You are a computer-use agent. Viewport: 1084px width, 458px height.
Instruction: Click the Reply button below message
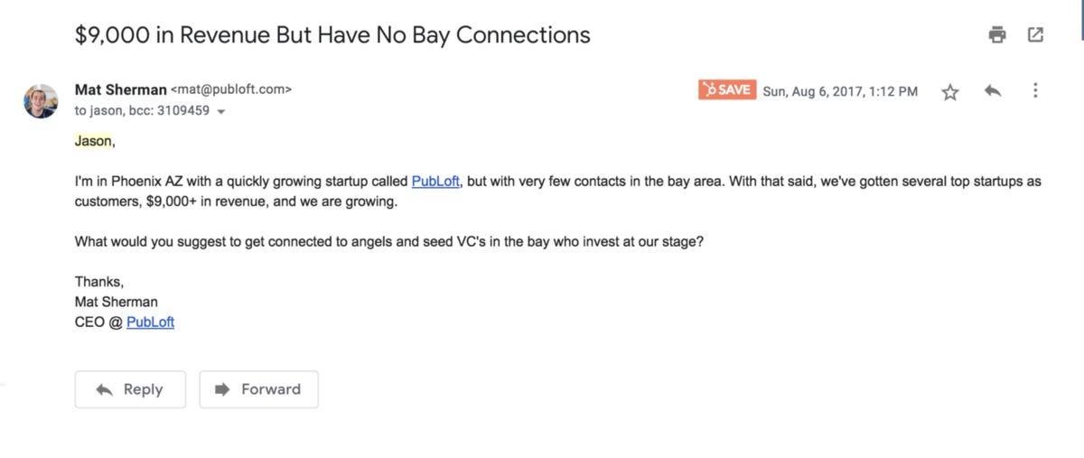130,389
